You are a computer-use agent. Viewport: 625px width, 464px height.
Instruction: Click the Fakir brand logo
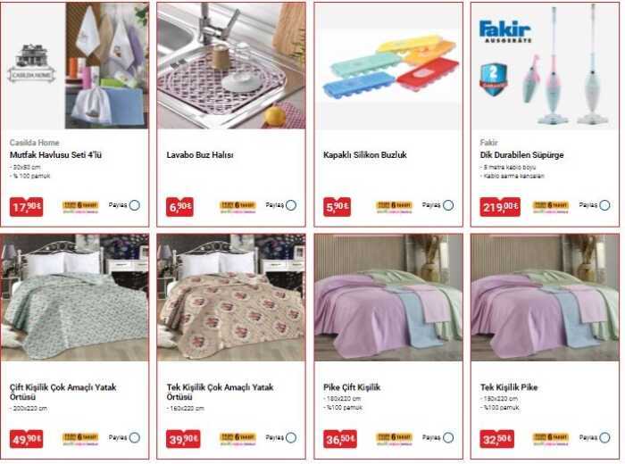[x=505, y=31]
